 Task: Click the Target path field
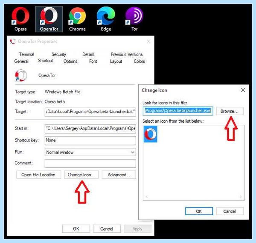(90, 112)
